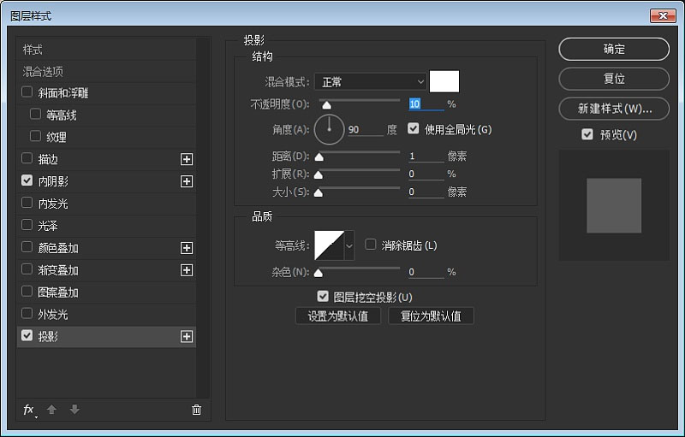The width and height of the screenshot is (685, 437).
Task: Click the 新建样式(W)... button
Action: (x=614, y=109)
